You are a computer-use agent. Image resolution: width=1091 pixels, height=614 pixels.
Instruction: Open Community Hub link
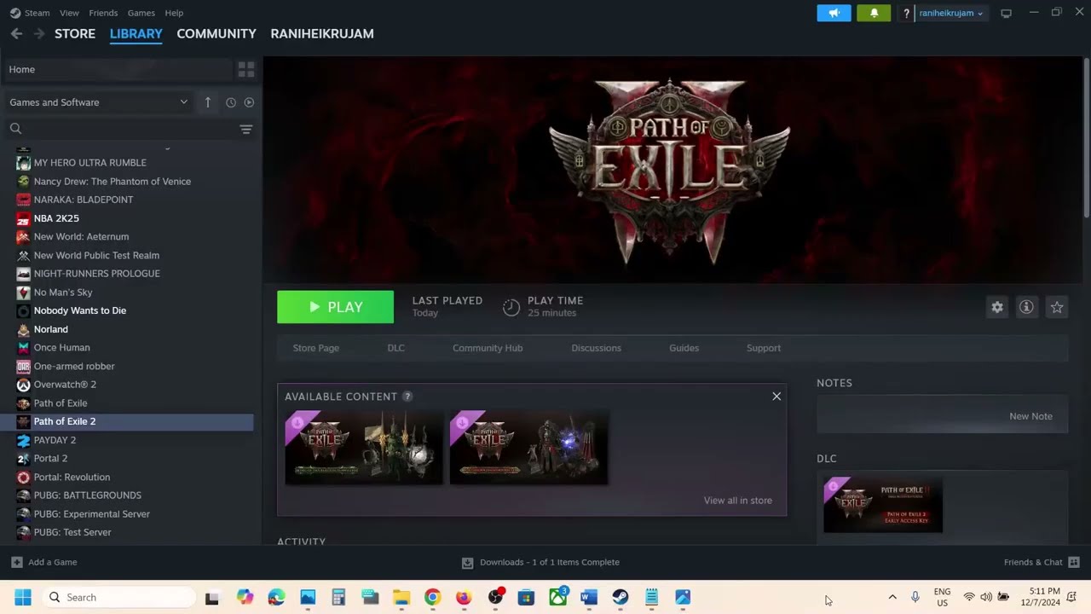coord(488,348)
